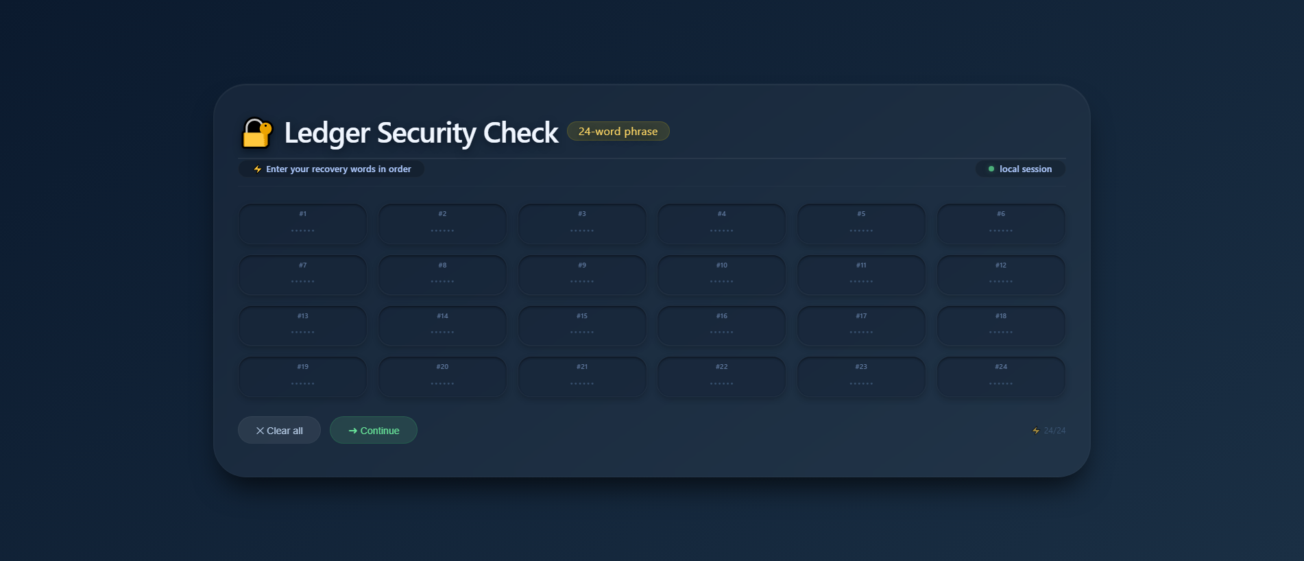The width and height of the screenshot is (1304, 561).
Task: Click the lightning bolt beside recovery words hint
Action: [x=258, y=169]
